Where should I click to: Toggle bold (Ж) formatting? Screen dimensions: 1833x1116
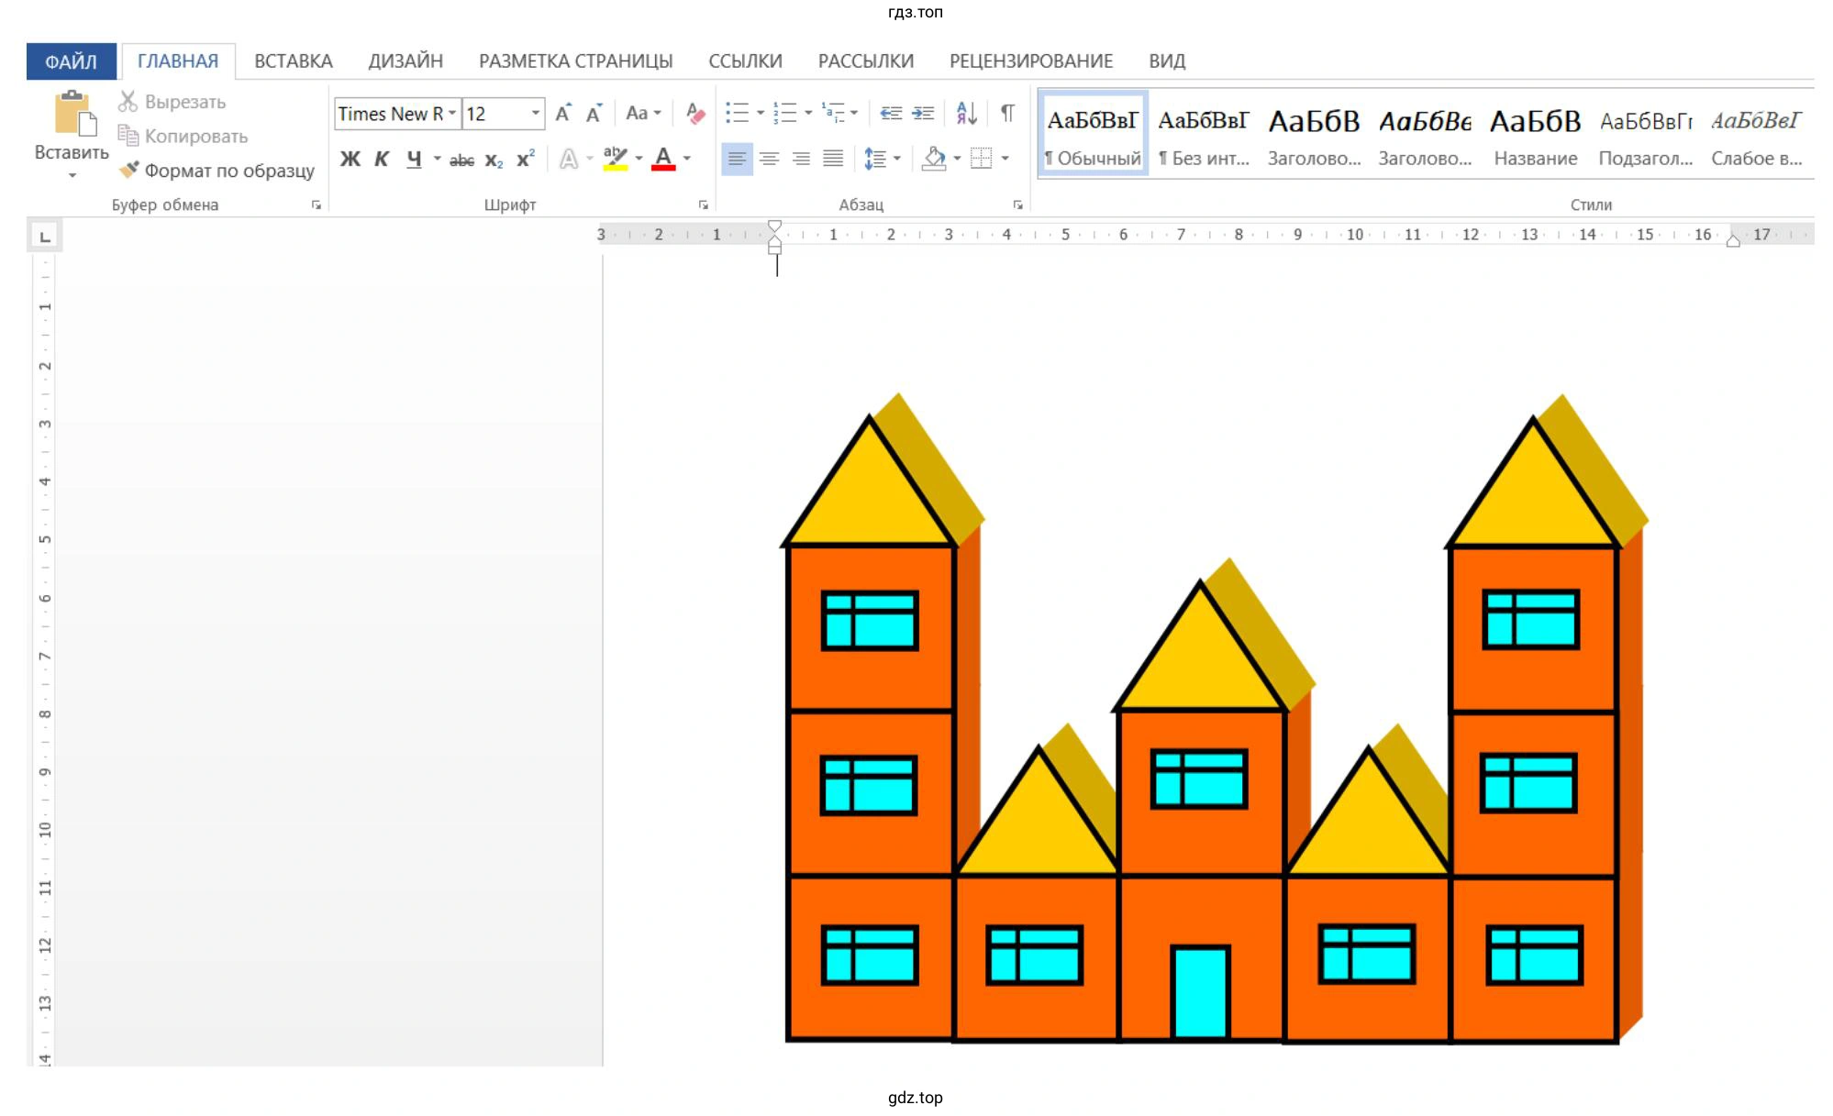click(350, 159)
